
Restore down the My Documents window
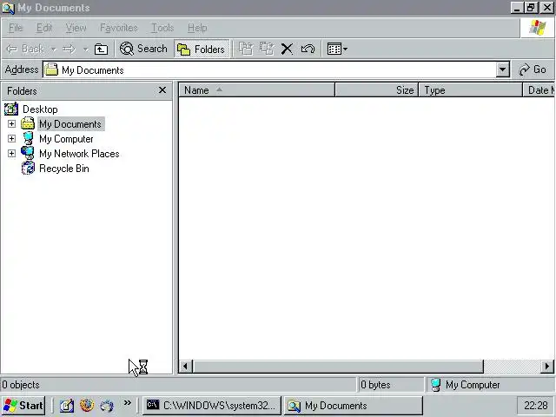coord(532,8)
